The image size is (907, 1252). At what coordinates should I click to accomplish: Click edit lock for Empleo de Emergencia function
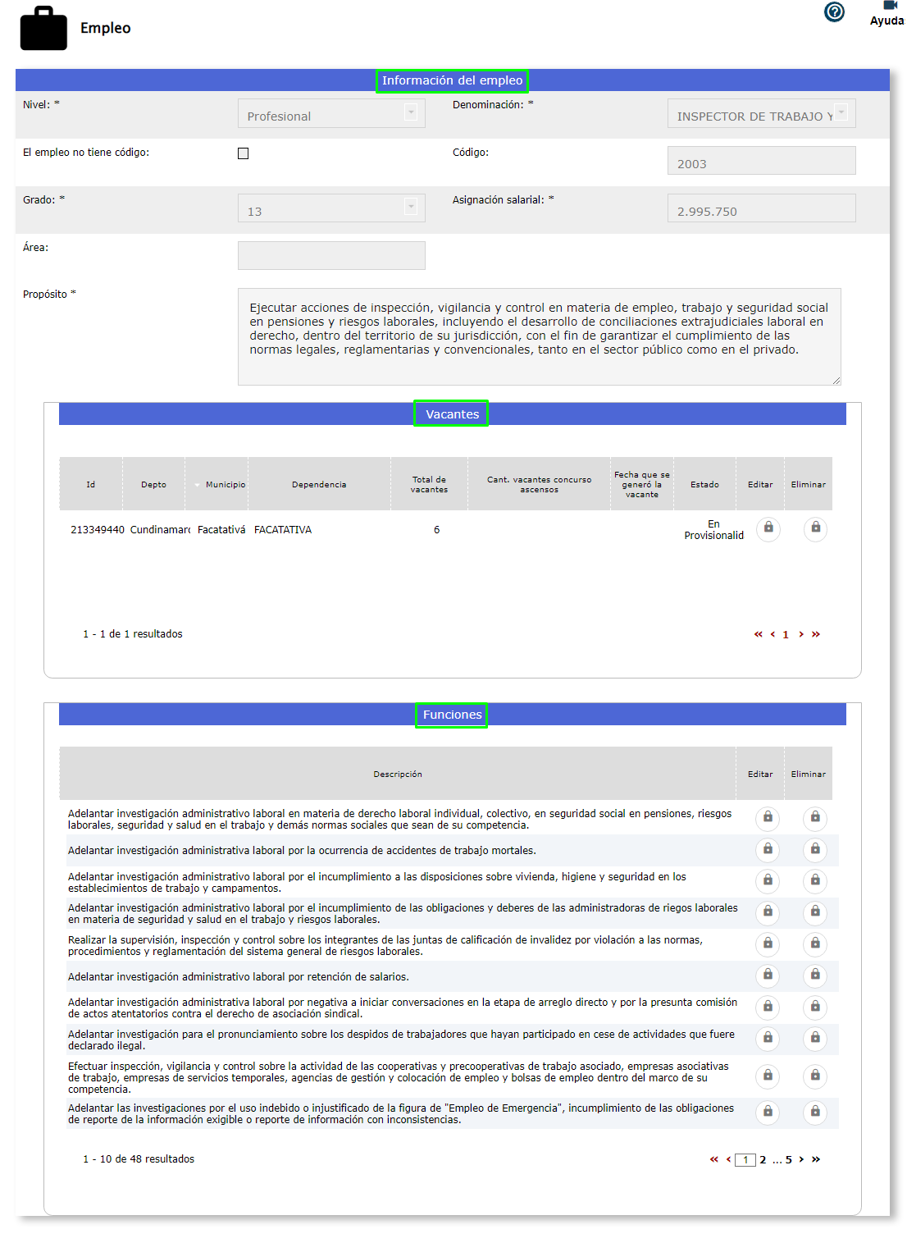pos(768,1113)
